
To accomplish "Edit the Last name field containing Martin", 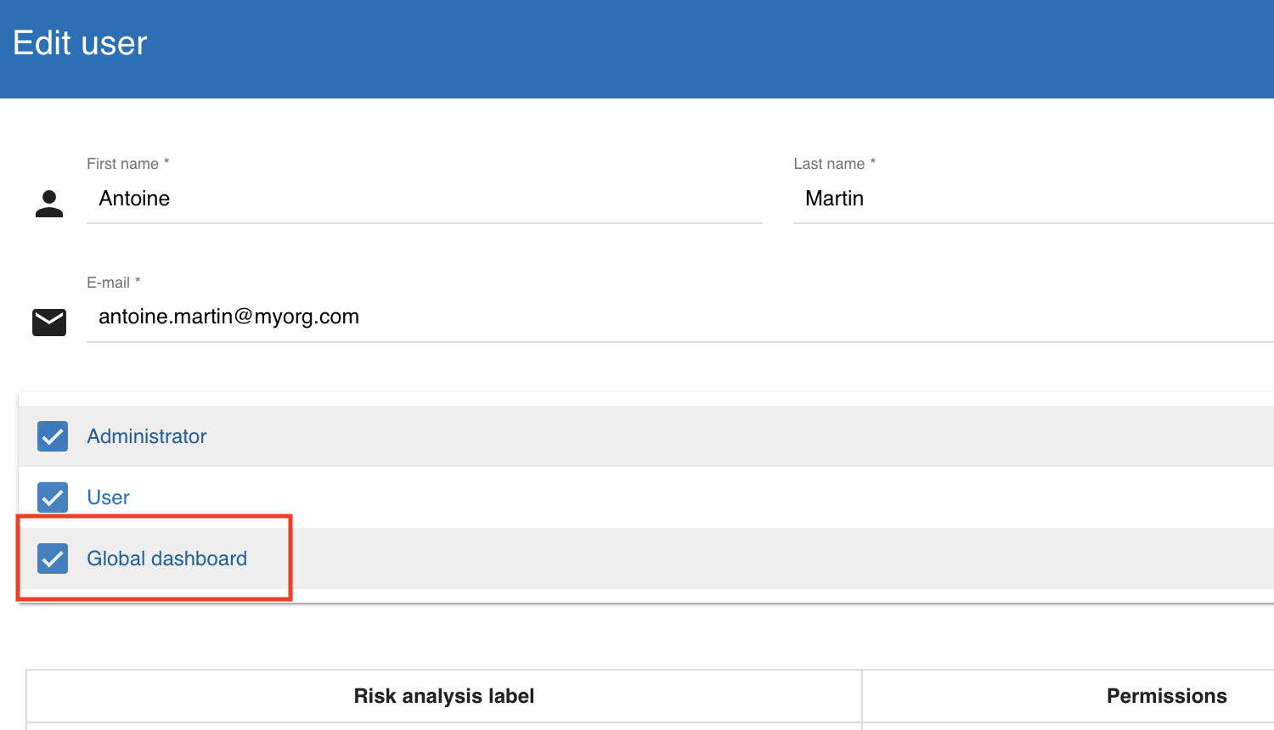I will coord(1034,199).
